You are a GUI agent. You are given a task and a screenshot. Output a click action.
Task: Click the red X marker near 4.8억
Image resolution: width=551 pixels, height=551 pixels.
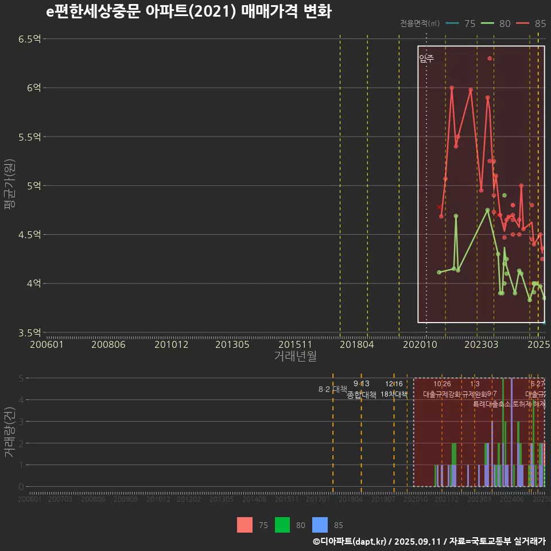click(x=440, y=207)
